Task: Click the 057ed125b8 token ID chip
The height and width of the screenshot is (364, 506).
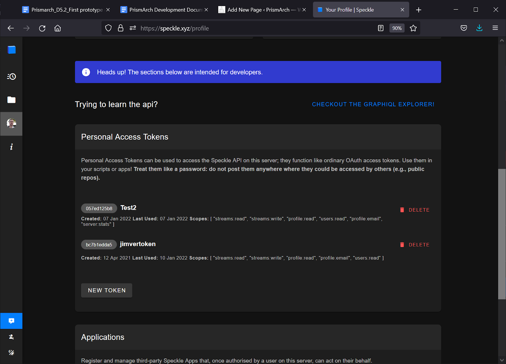Action: coord(99,209)
